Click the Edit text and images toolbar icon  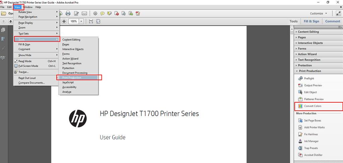click(x=76, y=13)
